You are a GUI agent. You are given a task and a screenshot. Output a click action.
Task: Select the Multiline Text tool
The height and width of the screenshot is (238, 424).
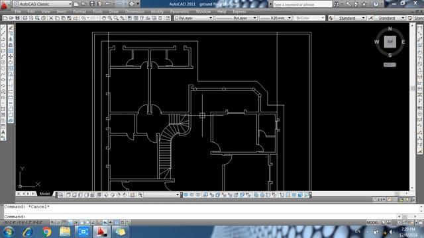[x=3, y=132]
